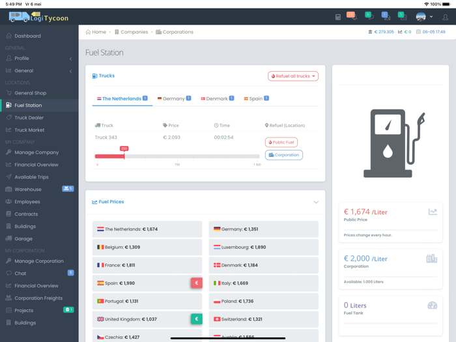Open Corporation Freights page

pyautogui.click(x=39, y=298)
